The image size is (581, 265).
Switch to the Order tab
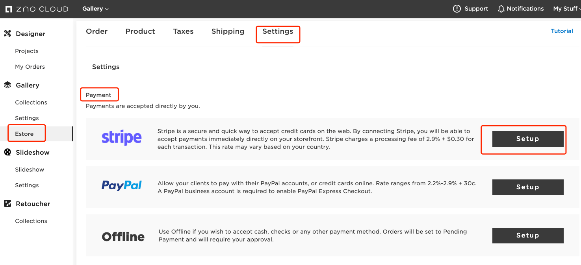(x=97, y=31)
